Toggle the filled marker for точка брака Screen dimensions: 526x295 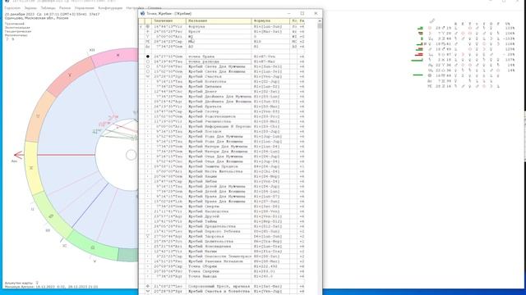pyautogui.click(x=148, y=57)
